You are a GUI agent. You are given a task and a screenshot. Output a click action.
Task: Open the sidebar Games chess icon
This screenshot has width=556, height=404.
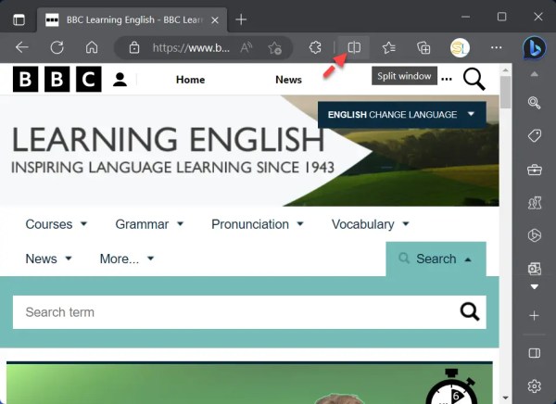535,203
